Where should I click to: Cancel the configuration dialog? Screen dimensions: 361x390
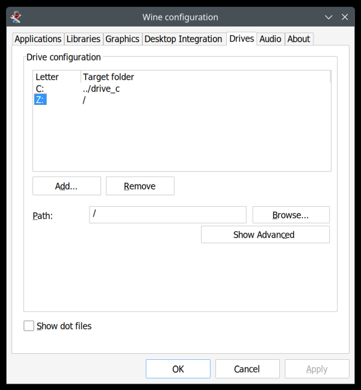click(247, 369)
